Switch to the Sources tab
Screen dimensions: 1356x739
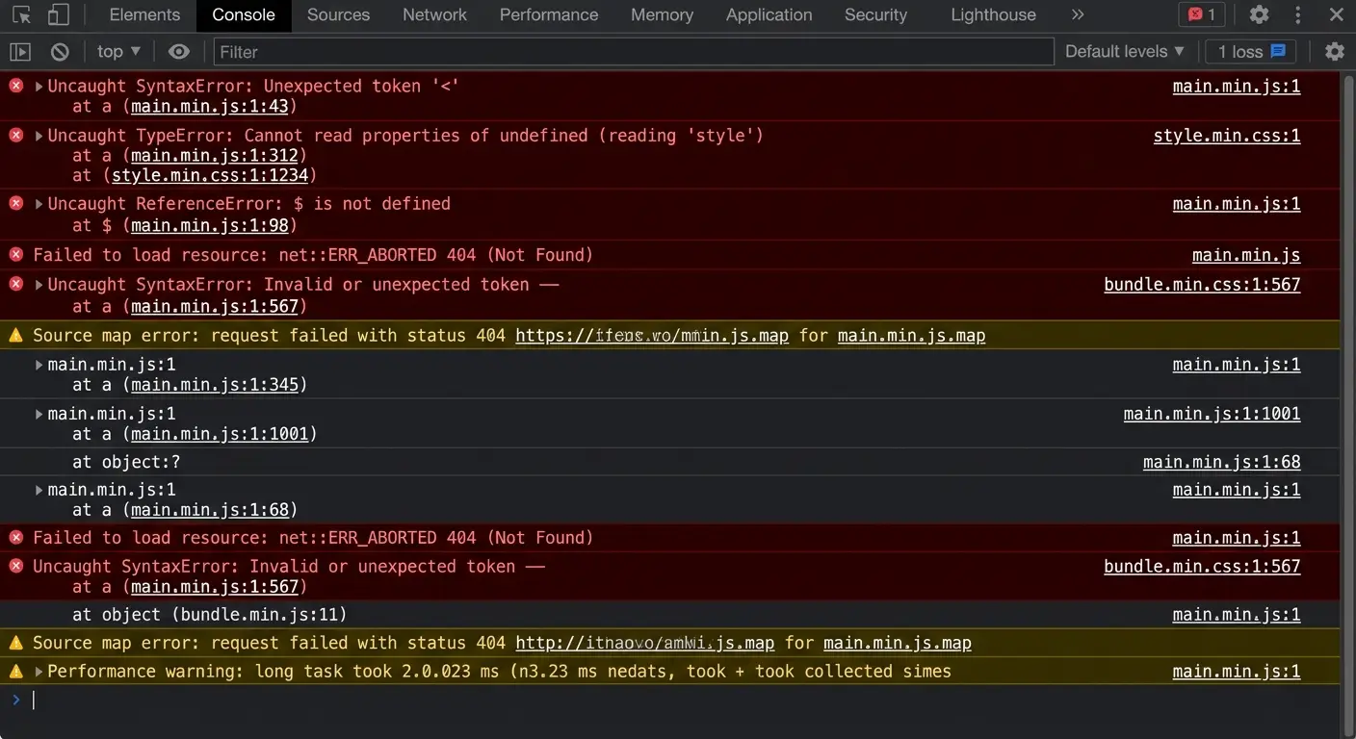coord(338,15)
